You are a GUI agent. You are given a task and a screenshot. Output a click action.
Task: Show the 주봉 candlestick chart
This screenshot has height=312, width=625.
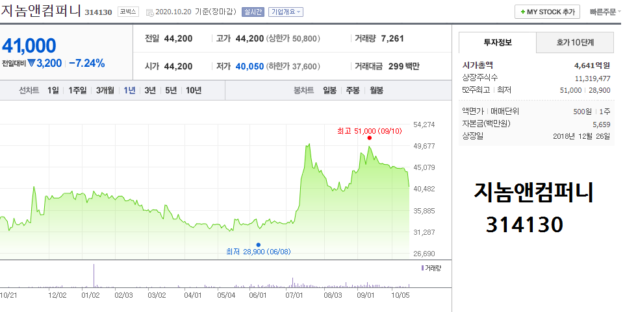[x=353, y=90]
